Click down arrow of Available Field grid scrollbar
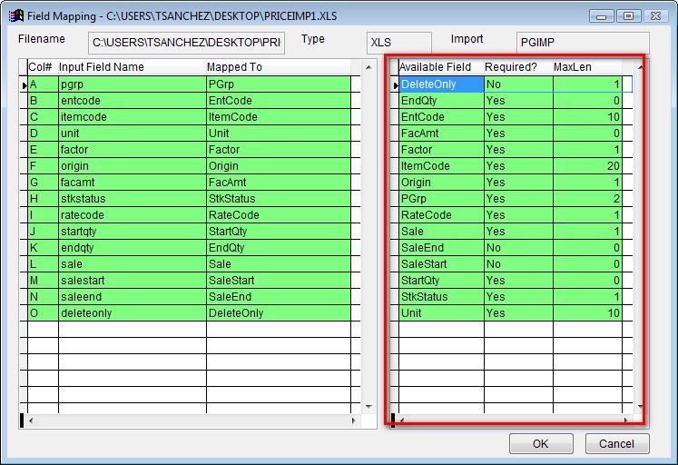 640,407
